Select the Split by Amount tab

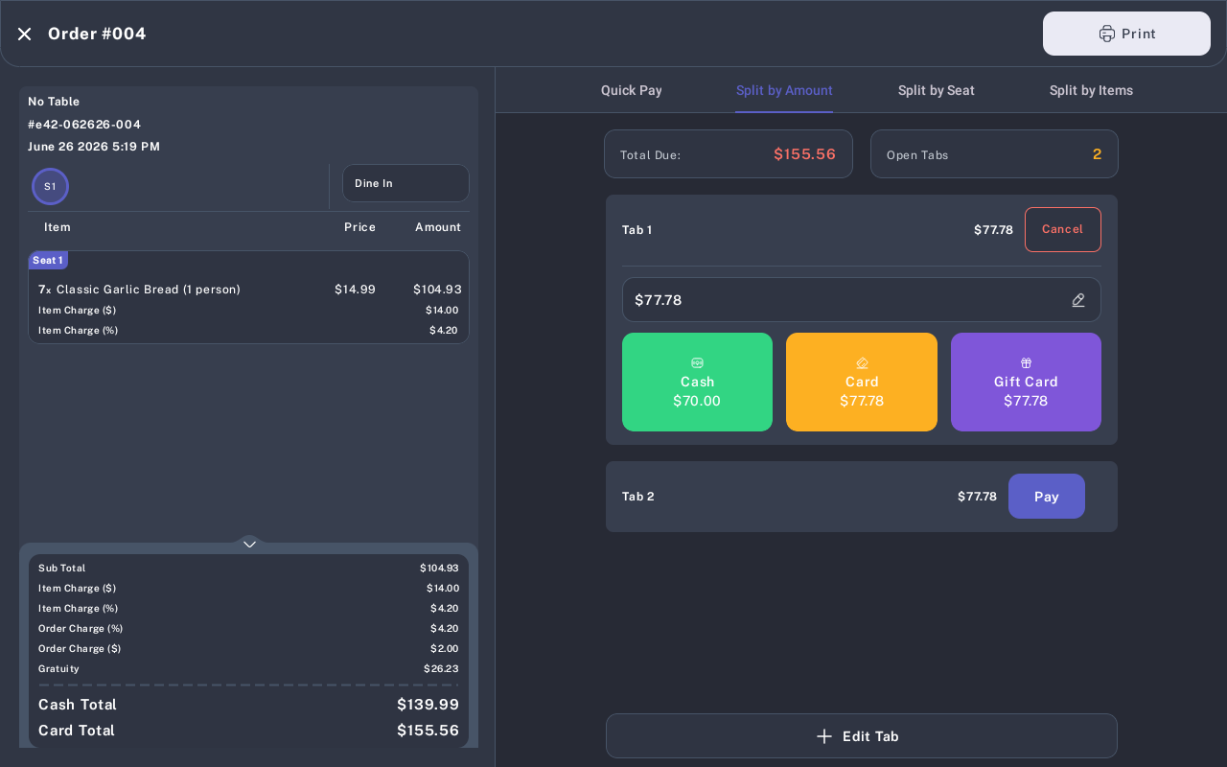tap(784, 90)
